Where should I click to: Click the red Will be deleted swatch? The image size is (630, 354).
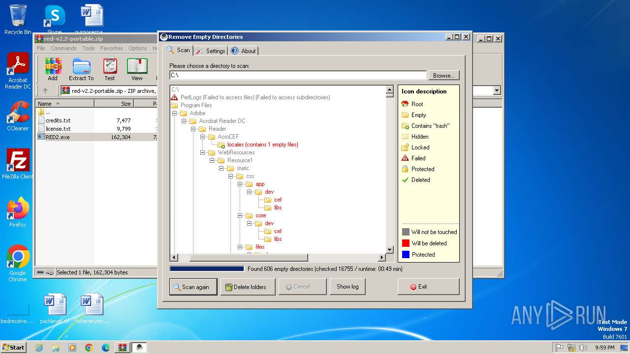coord(406,243)
